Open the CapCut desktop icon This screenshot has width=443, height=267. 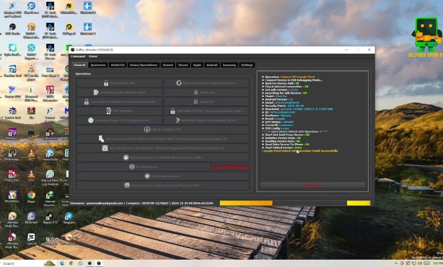point(31,239)
